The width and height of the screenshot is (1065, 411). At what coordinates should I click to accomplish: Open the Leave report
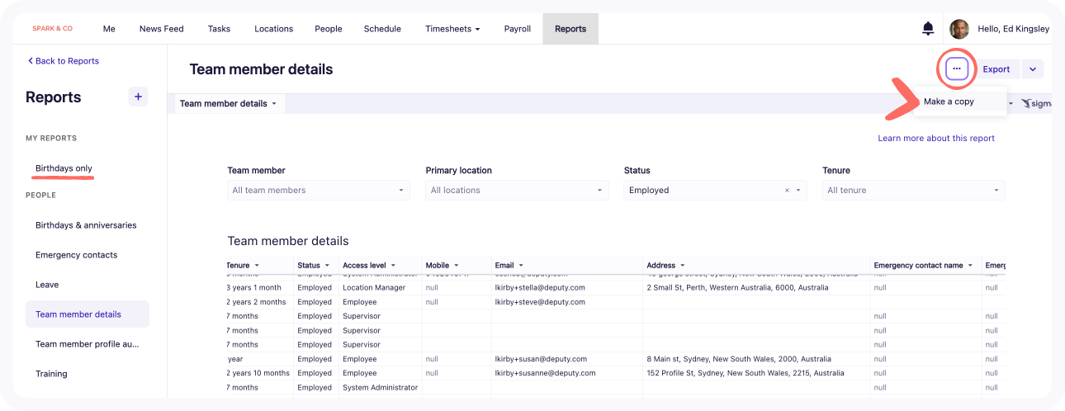coord(47,285)
